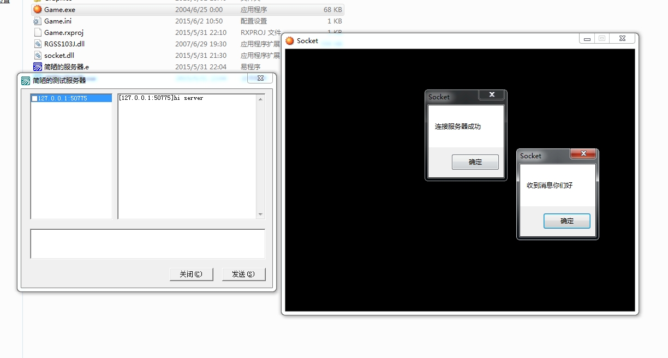
Task: Click the 关闭(C) button in server window
Action: pos(191,275)
